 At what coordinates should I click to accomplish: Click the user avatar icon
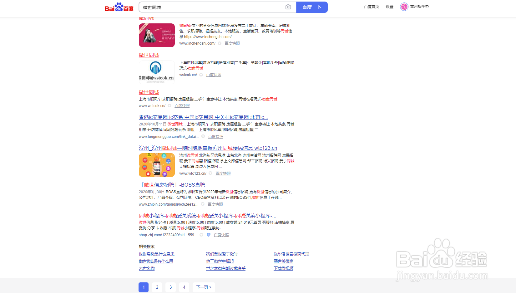pos(404,7)
